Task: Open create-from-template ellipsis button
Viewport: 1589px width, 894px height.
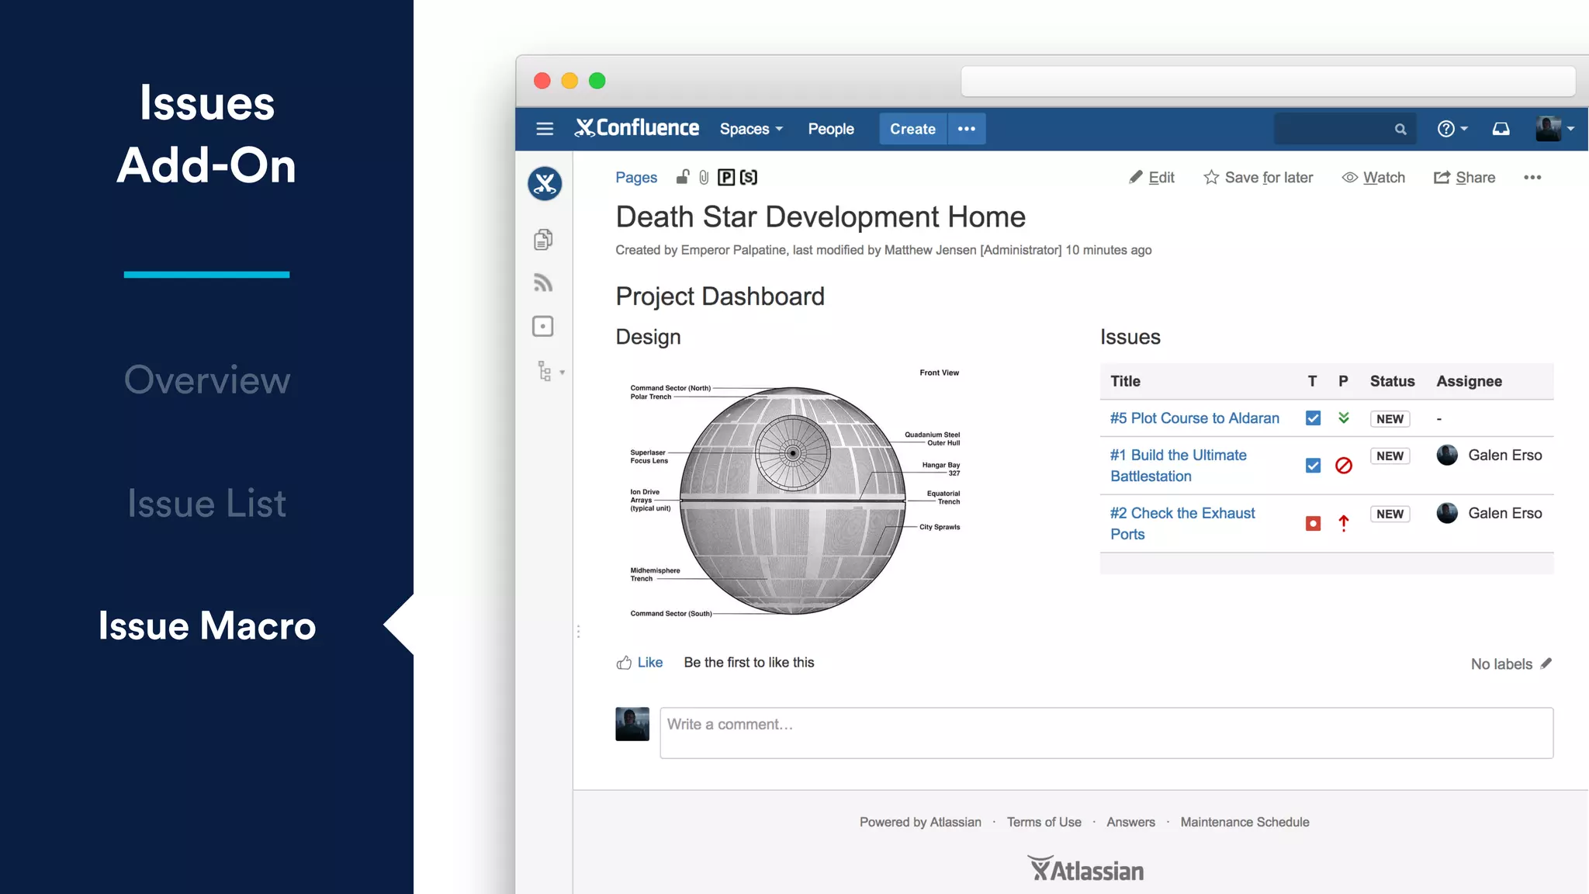Action: tap(967, 129)
